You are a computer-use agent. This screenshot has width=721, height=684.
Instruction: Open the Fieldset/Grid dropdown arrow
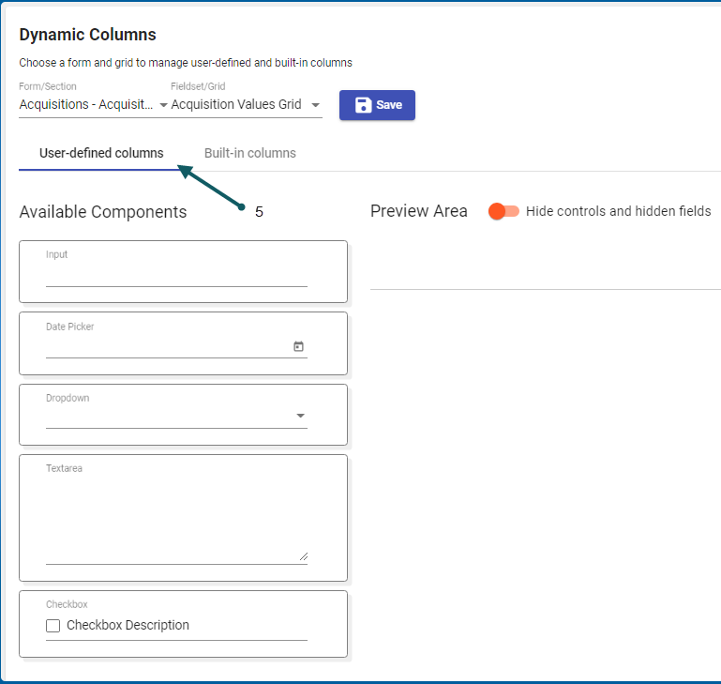pos(315,105)
